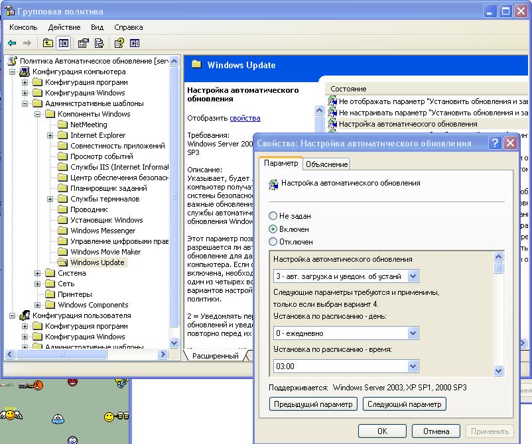532x444 pixels.
Task: Click the Состояние column header
Action: coord(426,89)
